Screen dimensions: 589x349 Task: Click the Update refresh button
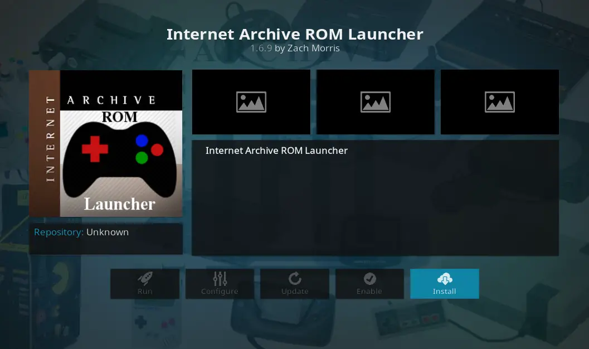tap(294, 284)
